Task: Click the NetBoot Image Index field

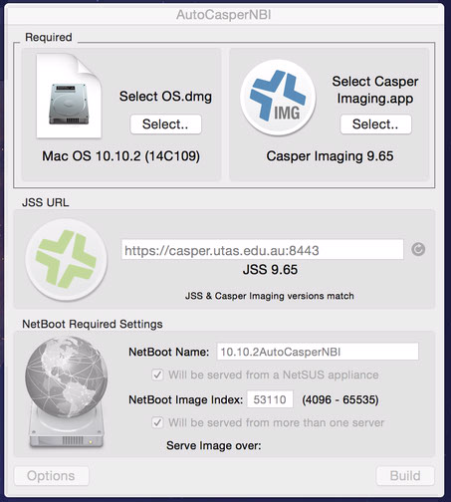Action: click(270, 399)
